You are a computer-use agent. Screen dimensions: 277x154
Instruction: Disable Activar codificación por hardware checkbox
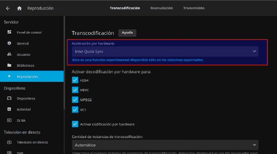pyautogui.click(x=75, y=124)
